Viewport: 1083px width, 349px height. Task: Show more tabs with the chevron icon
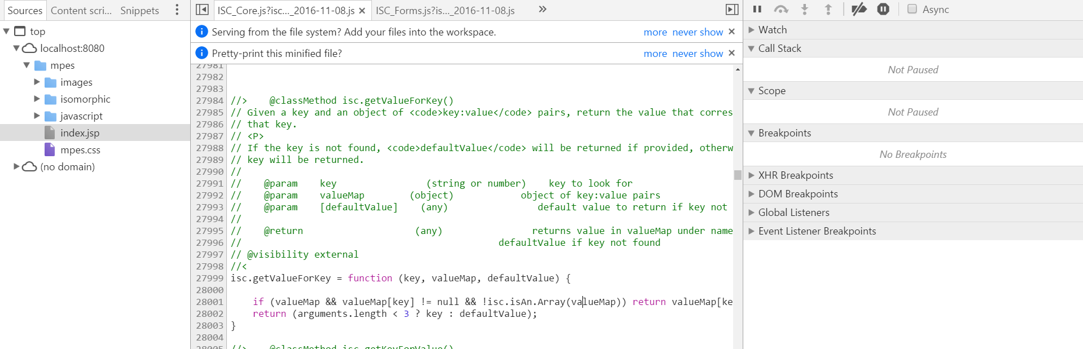click(542, 10)
